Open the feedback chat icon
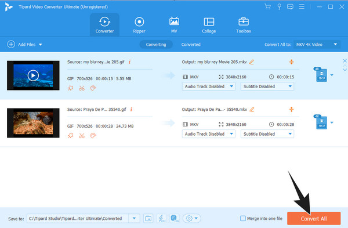Image resolution: width=348 pixels, height=228 pixels. tap(290, 6)
